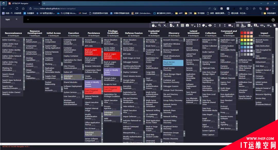Open the Gmail bookmark
Viewport: 278px width, 150px height.
click(83, 13)
